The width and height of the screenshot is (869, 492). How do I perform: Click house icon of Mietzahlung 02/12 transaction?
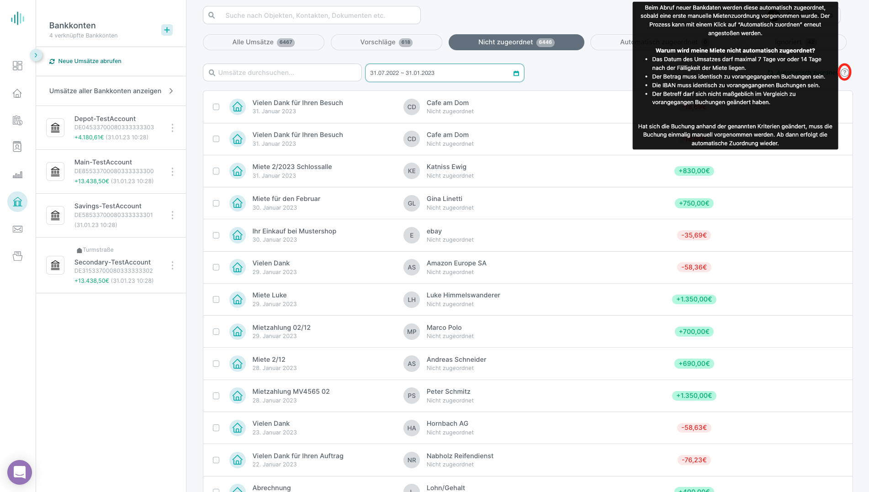[x=238, y=332]
